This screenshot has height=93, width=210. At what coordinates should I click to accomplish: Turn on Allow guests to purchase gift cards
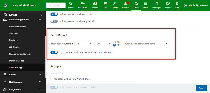[54, 21]
